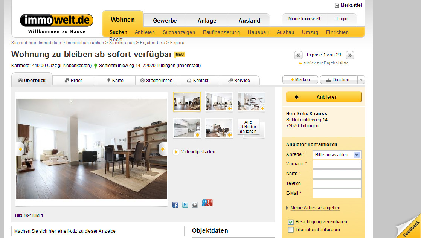The height and width of the screenshot is (238, 421).
Task: Click the Notiz zu dieser Anzeige field
Action: pos(98,231)
